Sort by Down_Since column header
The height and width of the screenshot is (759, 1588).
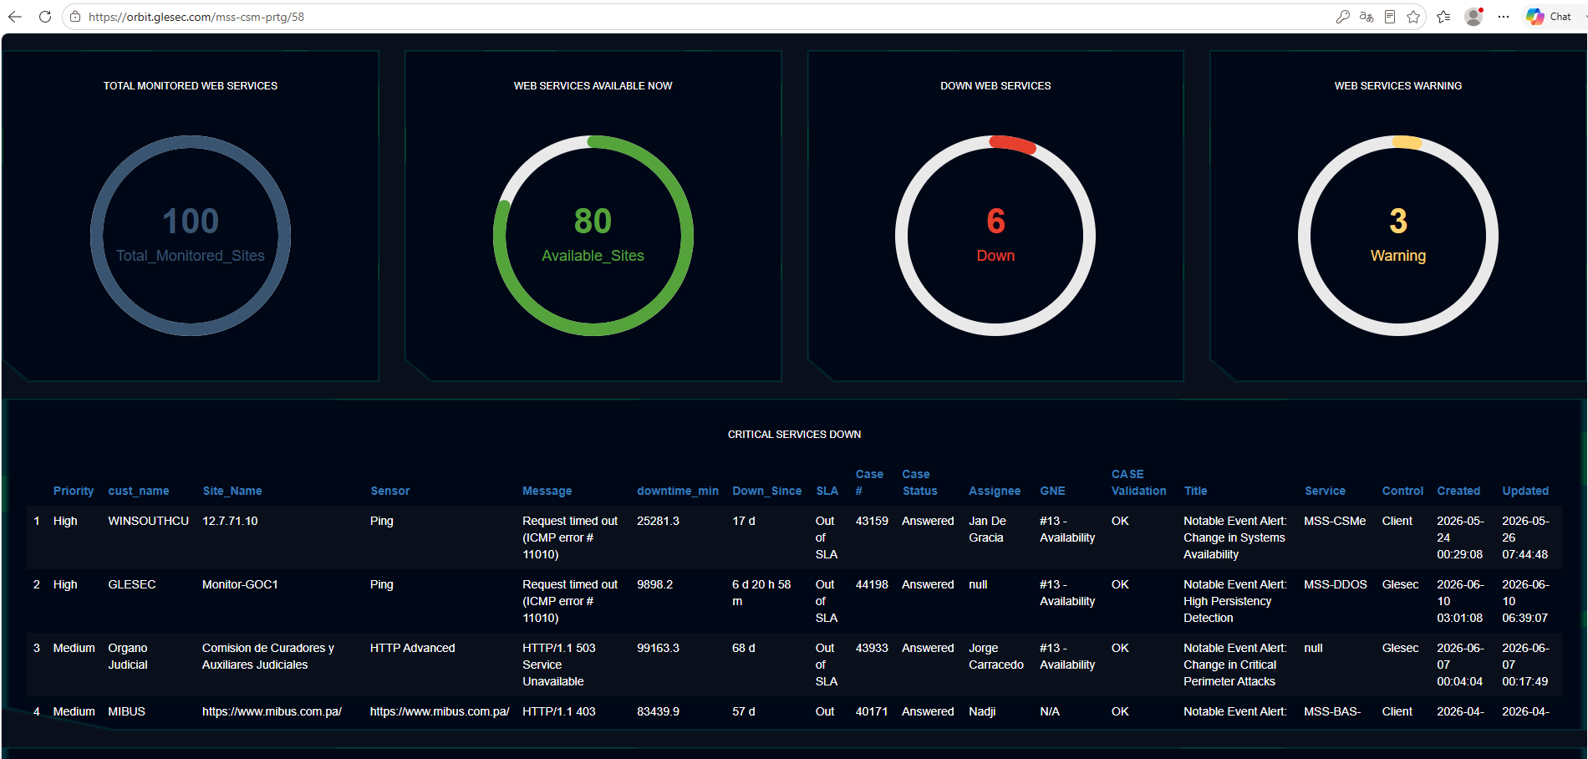tap(767, 491)
